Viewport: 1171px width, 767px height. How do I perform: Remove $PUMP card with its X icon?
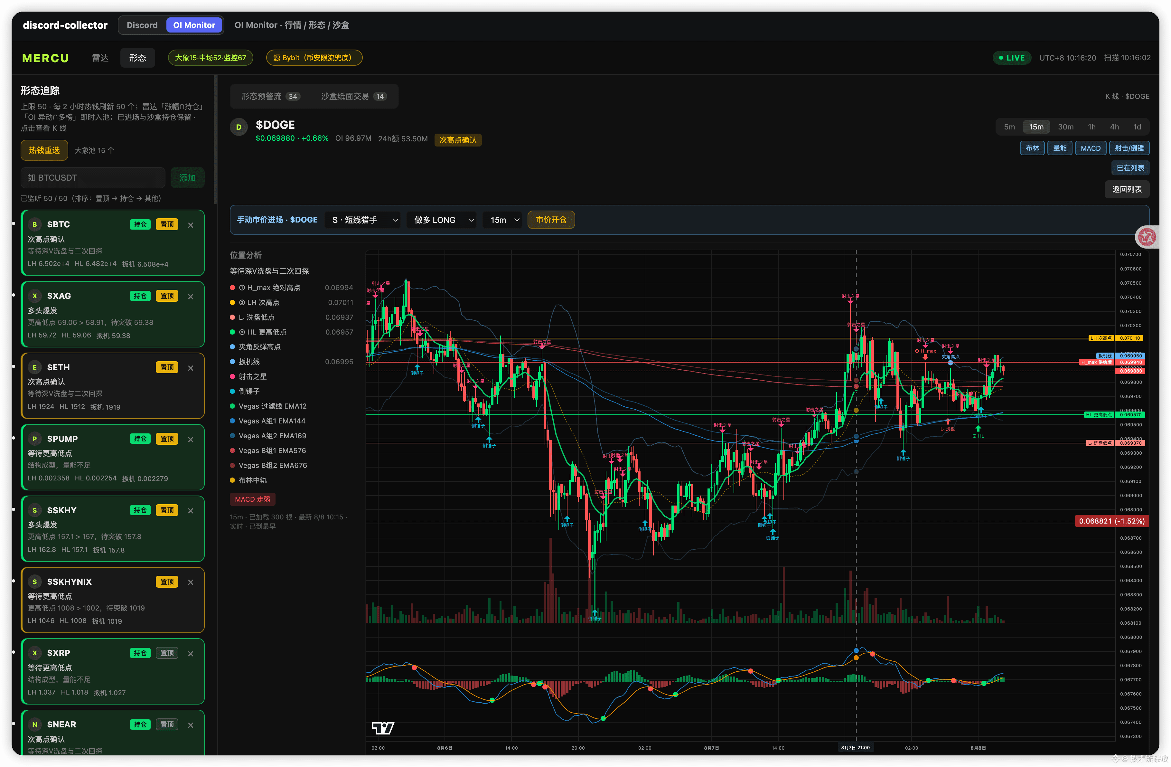pyautogui.click(x=191, y=439)
